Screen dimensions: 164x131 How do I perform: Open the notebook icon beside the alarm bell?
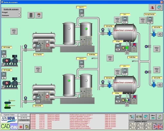tap(159, 7)
